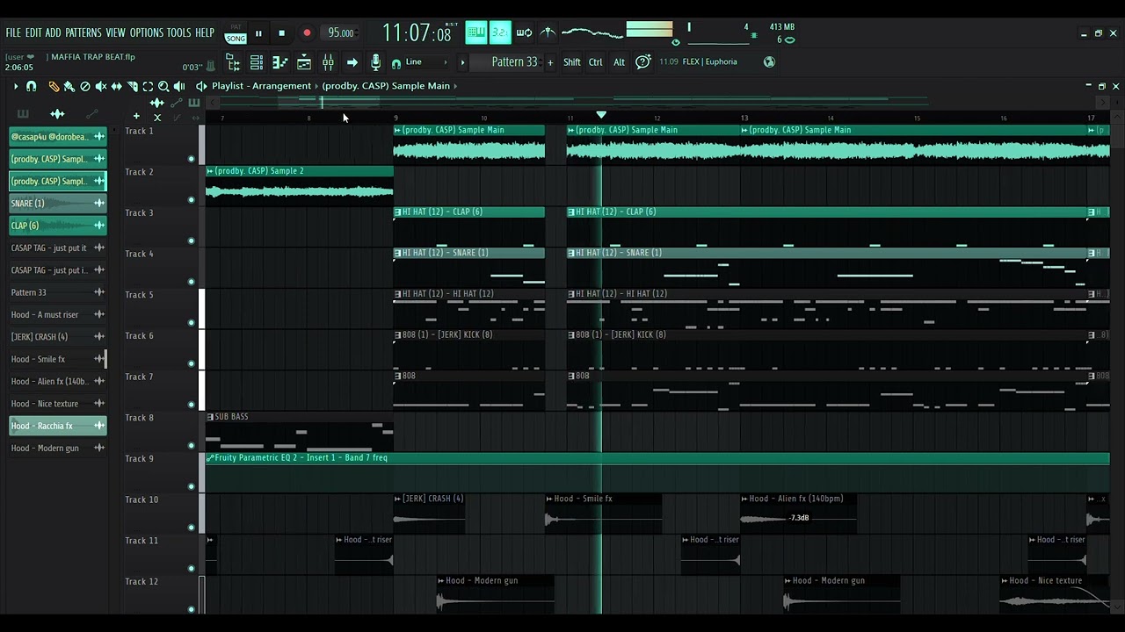Open the help hint bubble icon

point(642,61)
